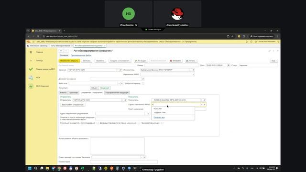This screenshot has height=172, width=306.
Task: Toggle Дегазация проводится в стране назначения checkbox
Action: [139, 123]
